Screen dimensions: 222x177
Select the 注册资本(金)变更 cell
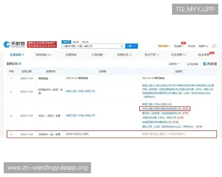click(x=50, y=134)
